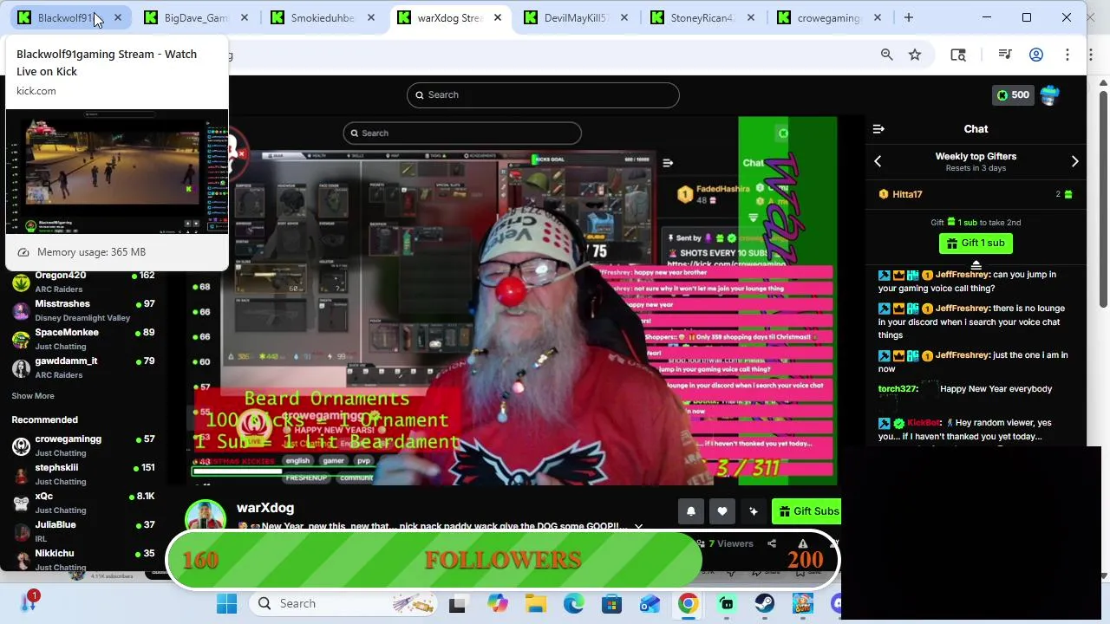Zoom the page with magnifier icon
Viewport: 1110px width, 624px height.
(x=886, y=55)
